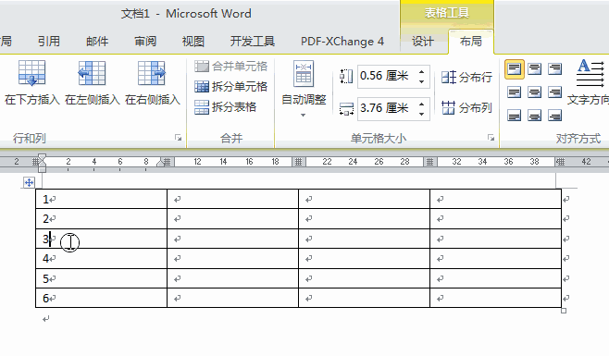Select Align Top Left alignment

tap(515, 69)
